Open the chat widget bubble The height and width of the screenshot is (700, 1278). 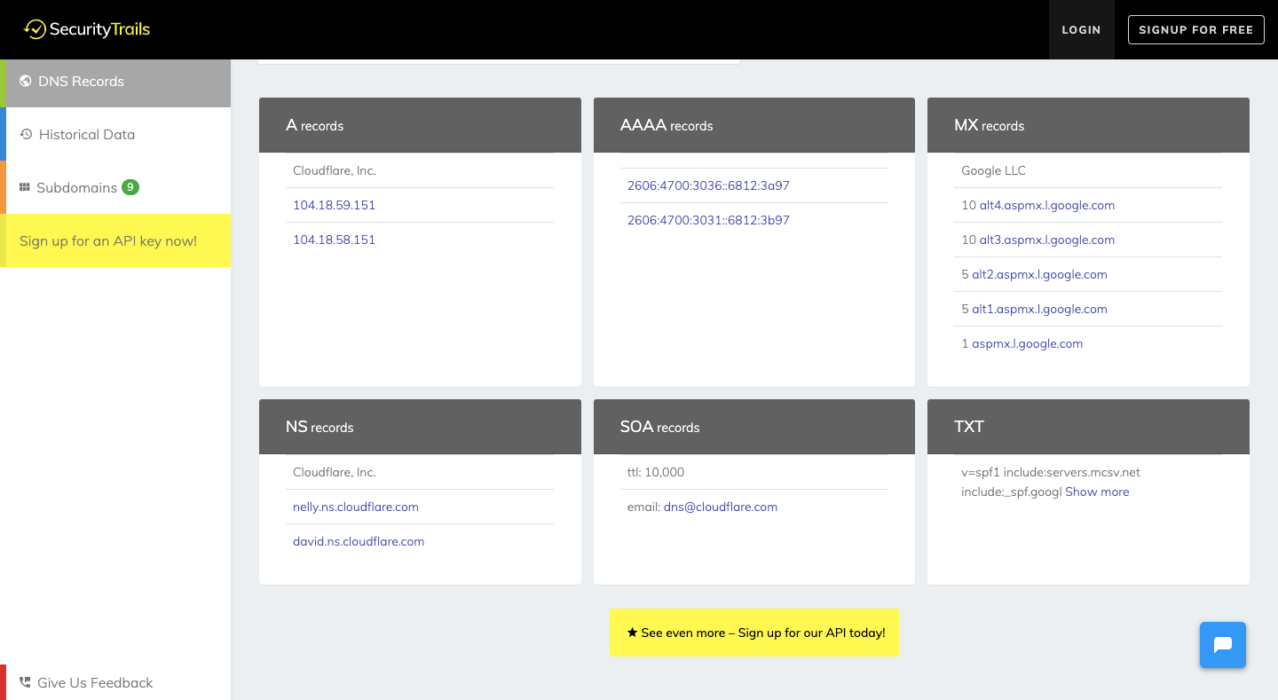1223,645
